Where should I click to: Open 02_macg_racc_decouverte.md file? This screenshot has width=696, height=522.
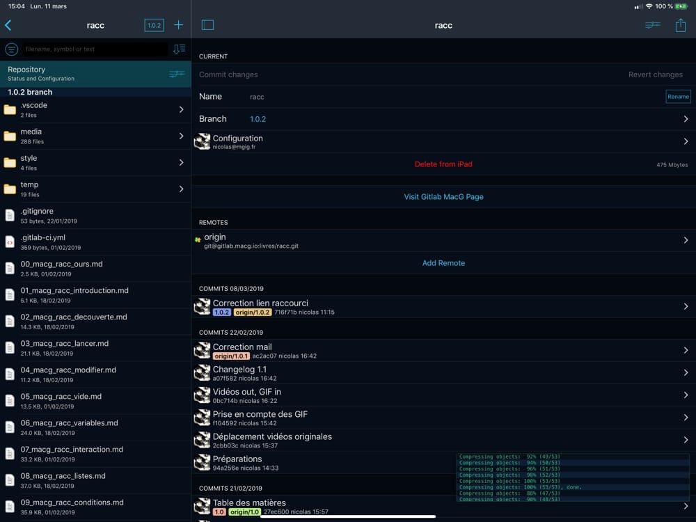[x=95, y=322]
